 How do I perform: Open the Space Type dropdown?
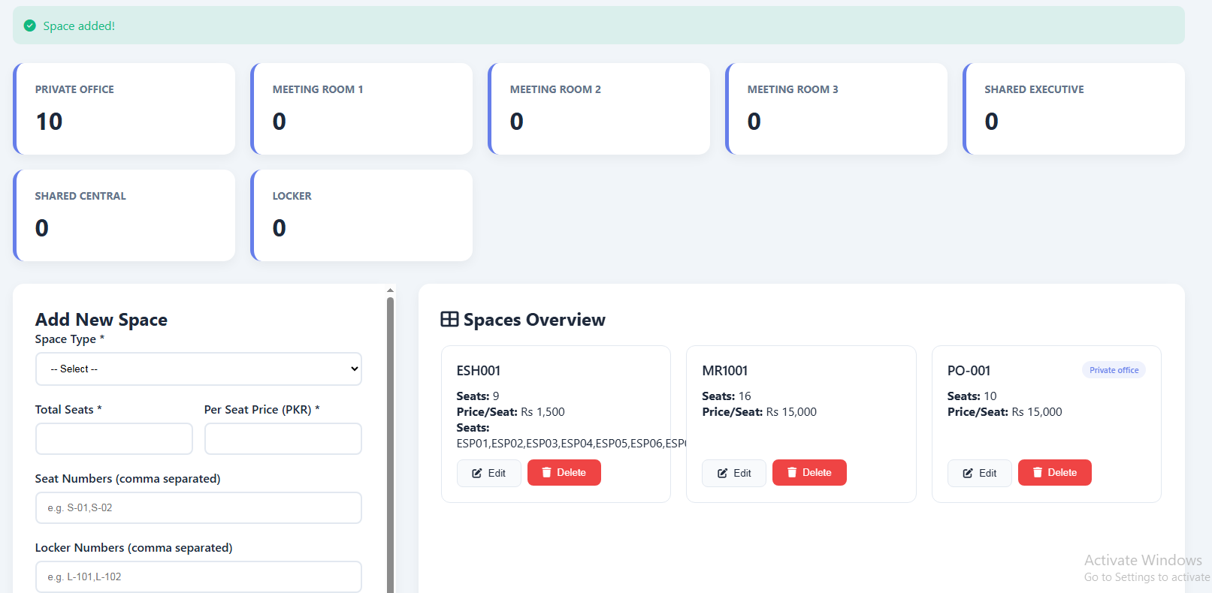click(x=198, y=369)
